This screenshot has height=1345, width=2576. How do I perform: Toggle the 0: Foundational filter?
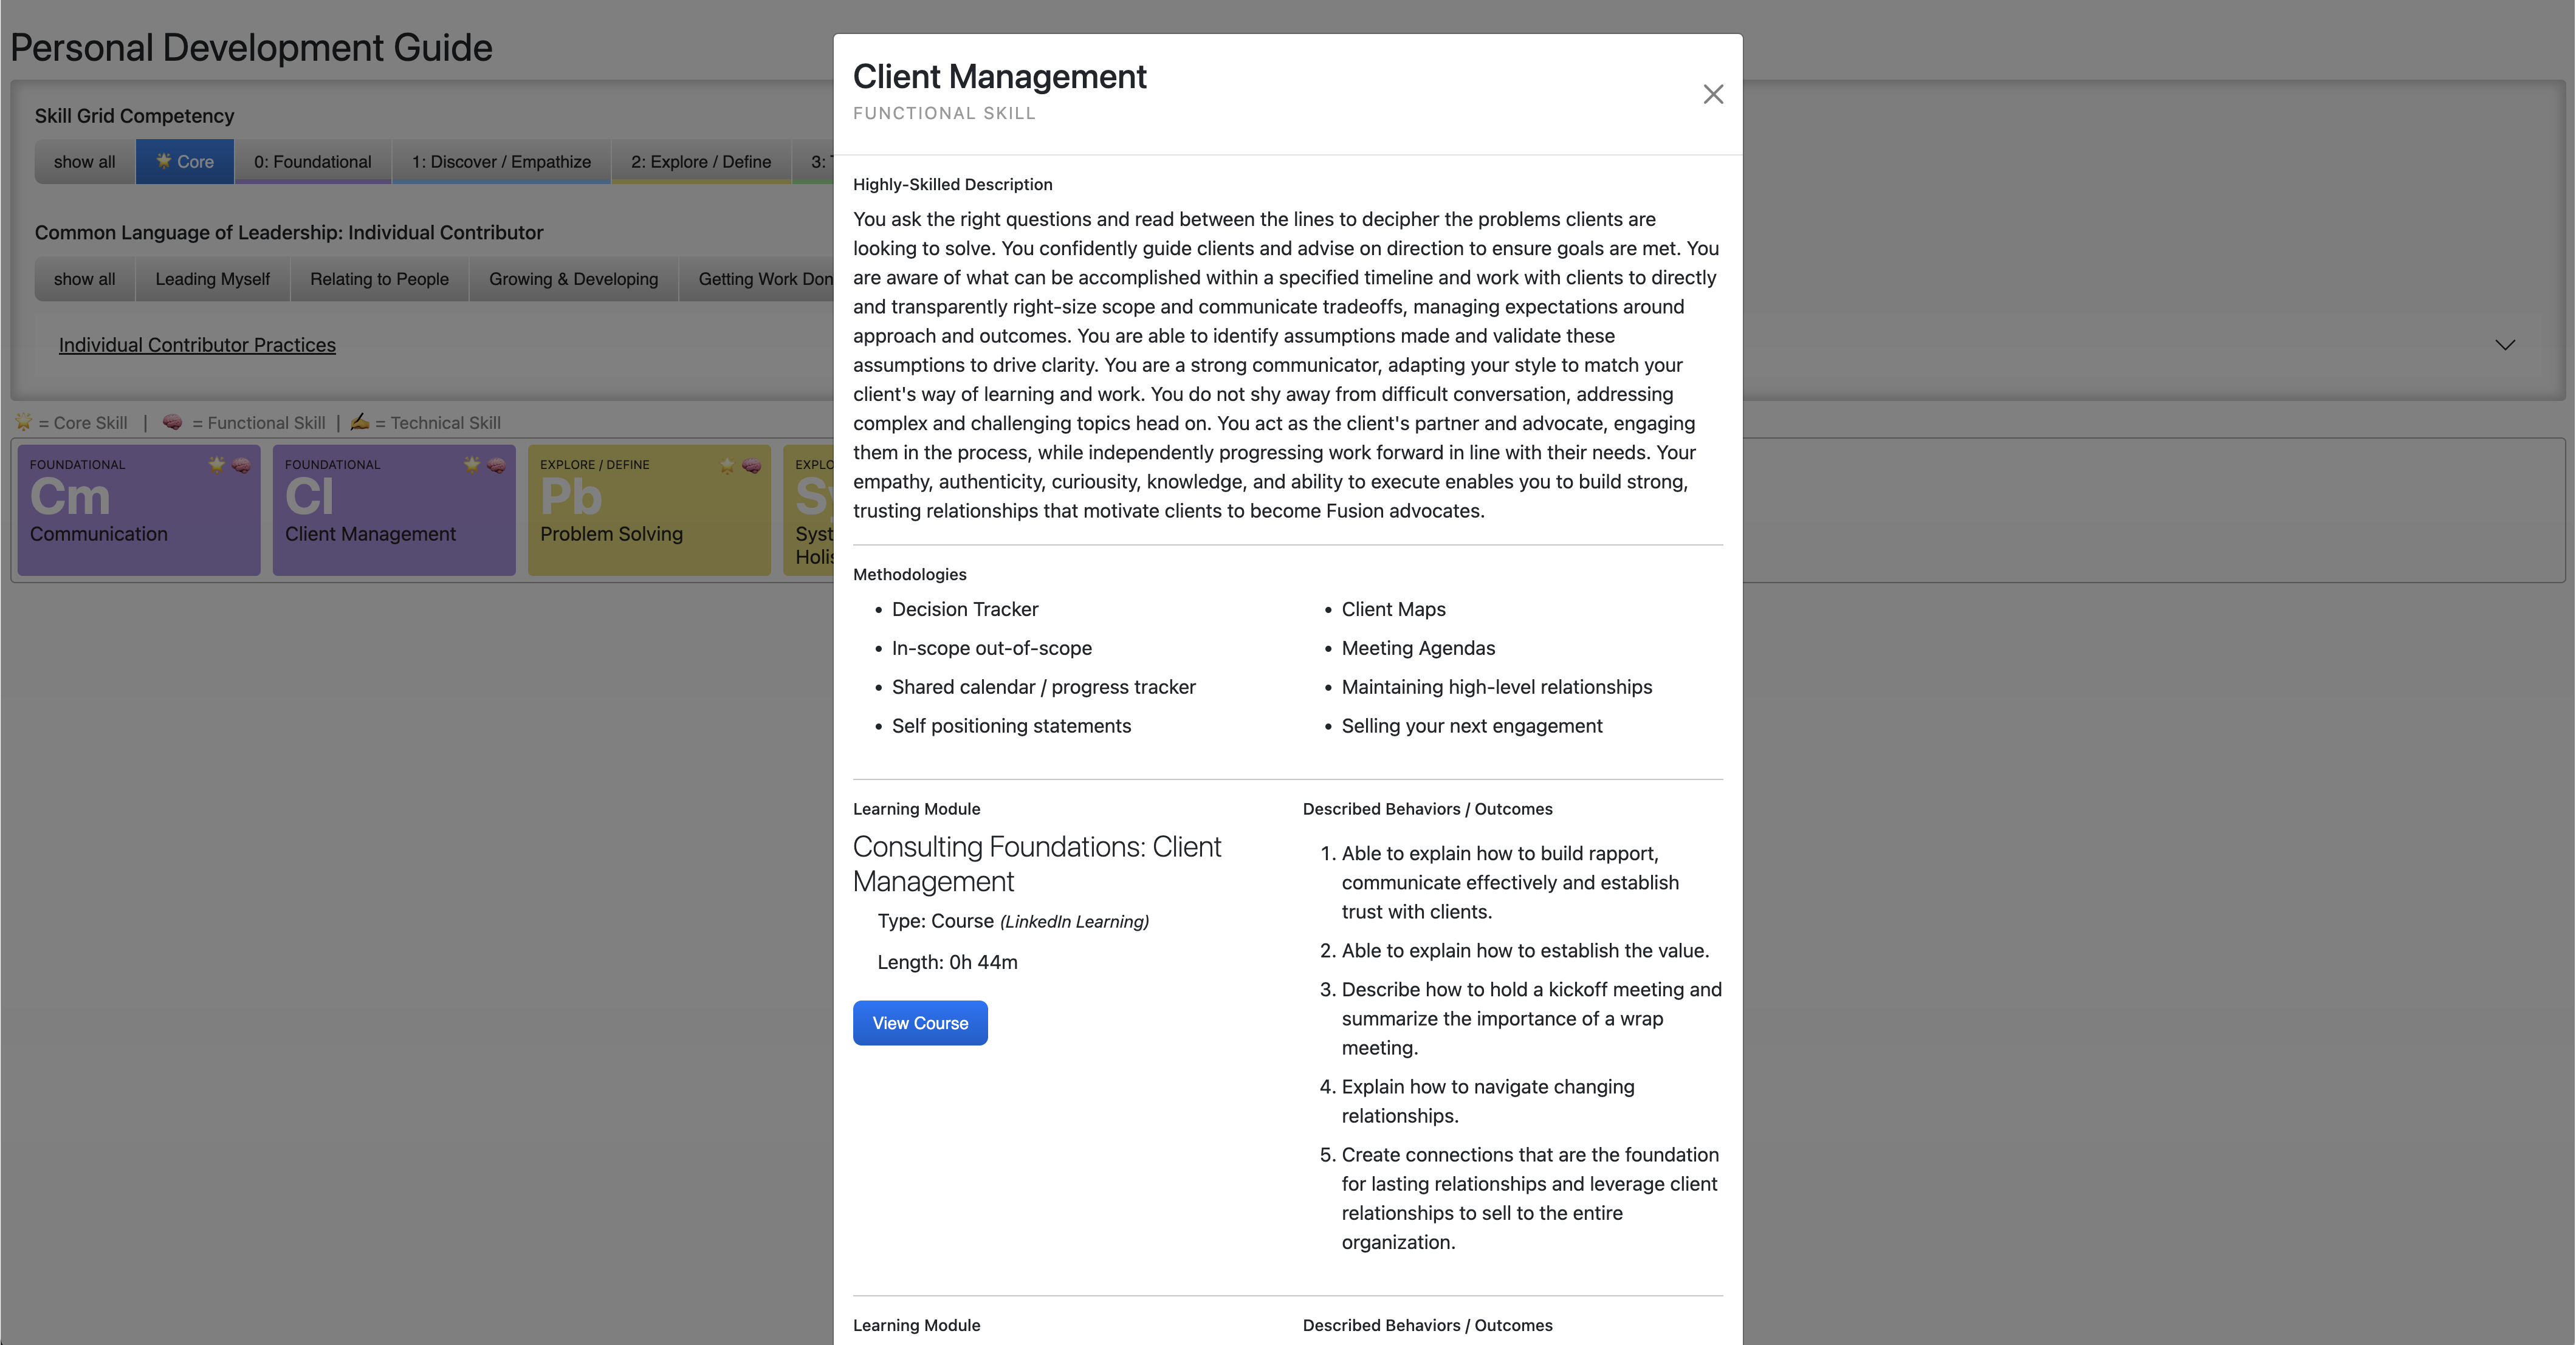pyautogui.click(x=312, y=162)
